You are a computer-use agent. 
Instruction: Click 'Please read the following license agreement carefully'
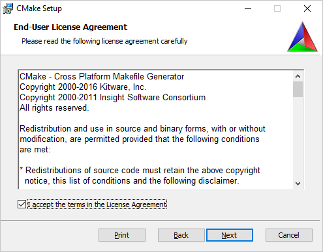[104, 41]
